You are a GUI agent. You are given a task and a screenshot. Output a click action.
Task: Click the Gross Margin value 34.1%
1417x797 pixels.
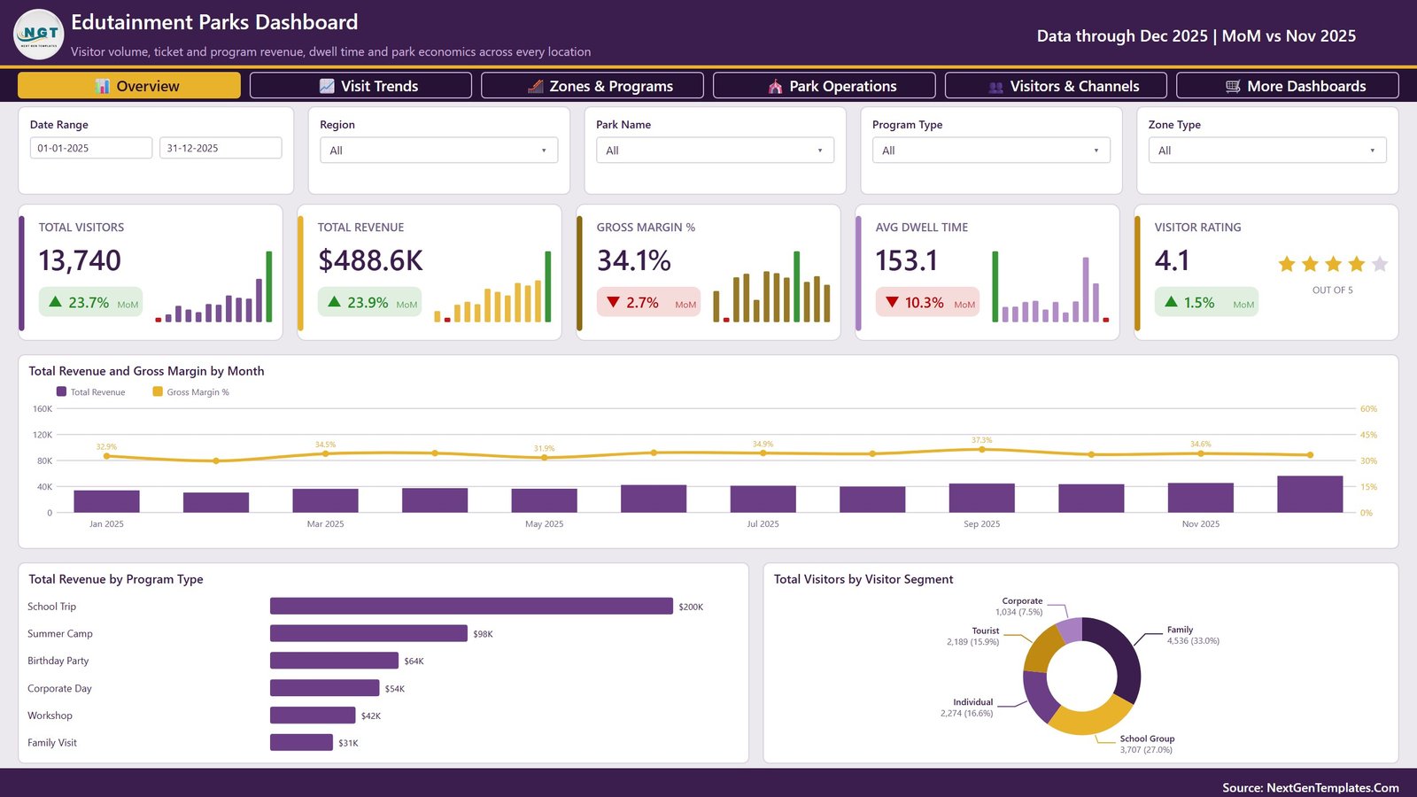634,260
